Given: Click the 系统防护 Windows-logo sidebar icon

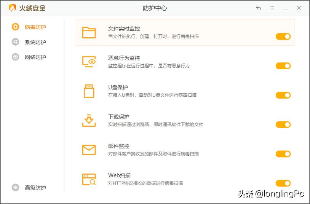Looking at the screenshot, I should click(x=15, y=42).
